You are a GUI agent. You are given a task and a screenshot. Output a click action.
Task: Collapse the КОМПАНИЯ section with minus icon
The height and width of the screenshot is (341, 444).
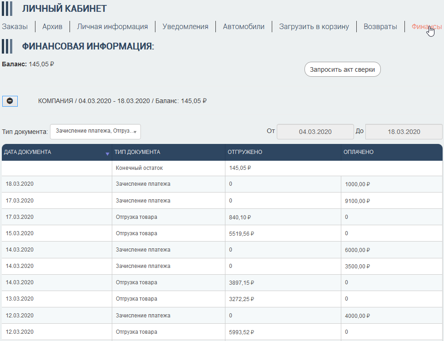tap(10, 101)
